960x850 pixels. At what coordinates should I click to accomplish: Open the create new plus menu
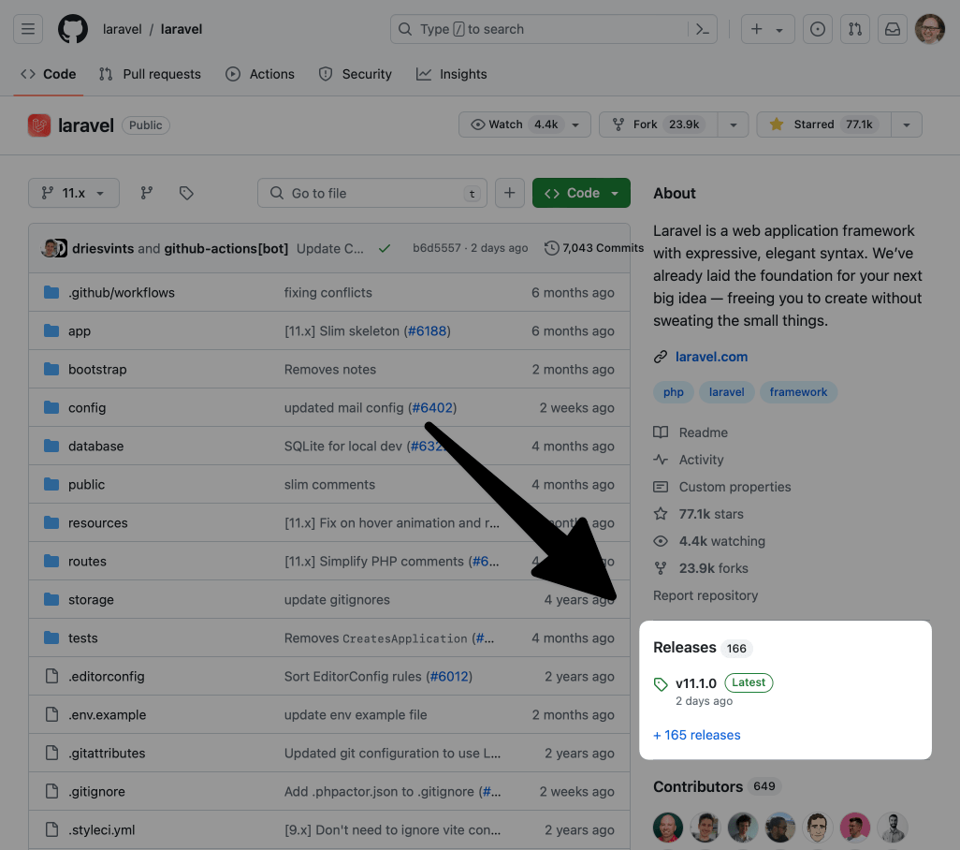coord(768,29)
